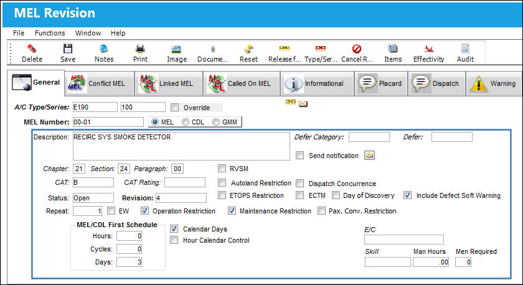Enable the Hour Calendar Control checkbox
This screenshot has width=523, height=285.
[174, 240]
